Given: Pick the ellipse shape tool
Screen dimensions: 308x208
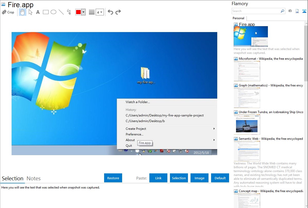Looking at the screenshot, I should point(53,12).
